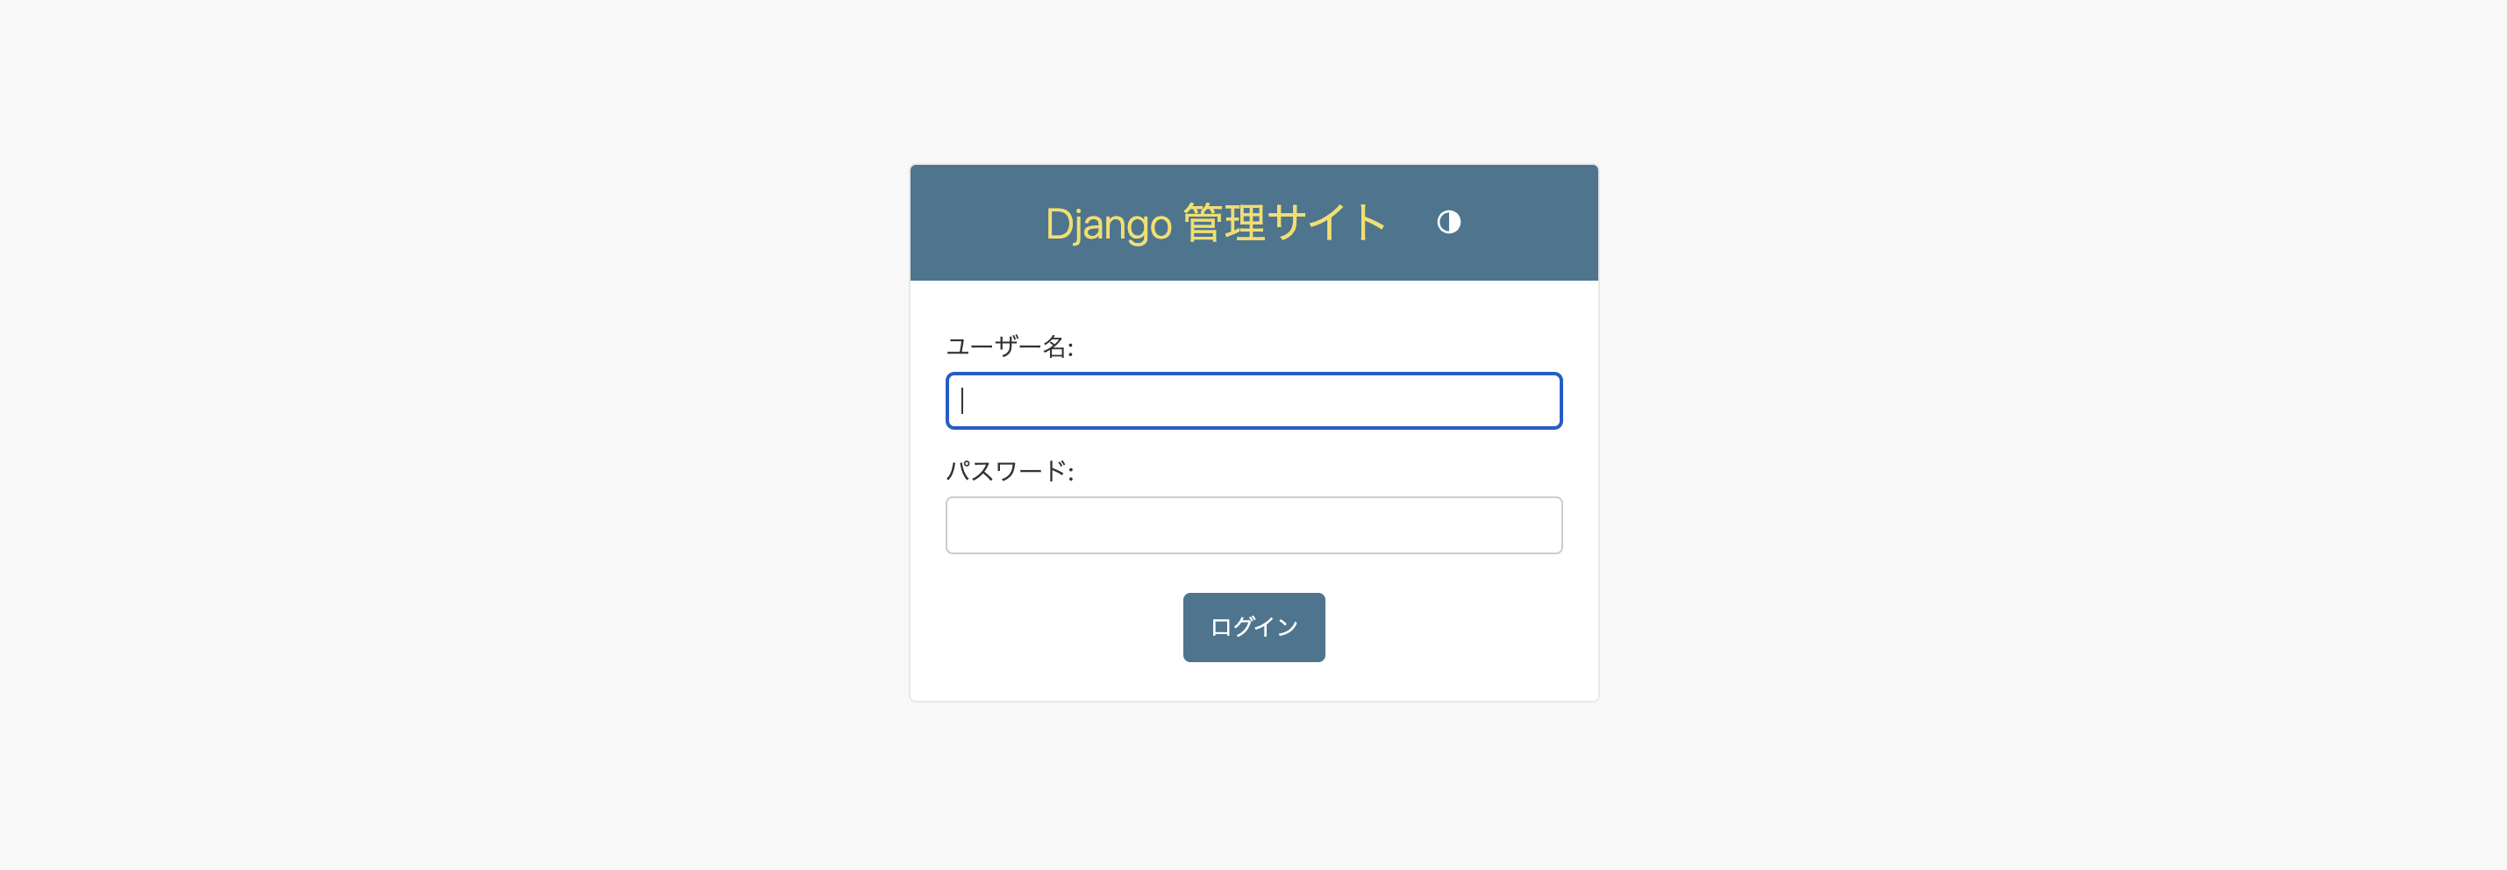Click the password entry box
Image resolution: width=2507 pixels, height=870 pixels.
(1253, 524)
